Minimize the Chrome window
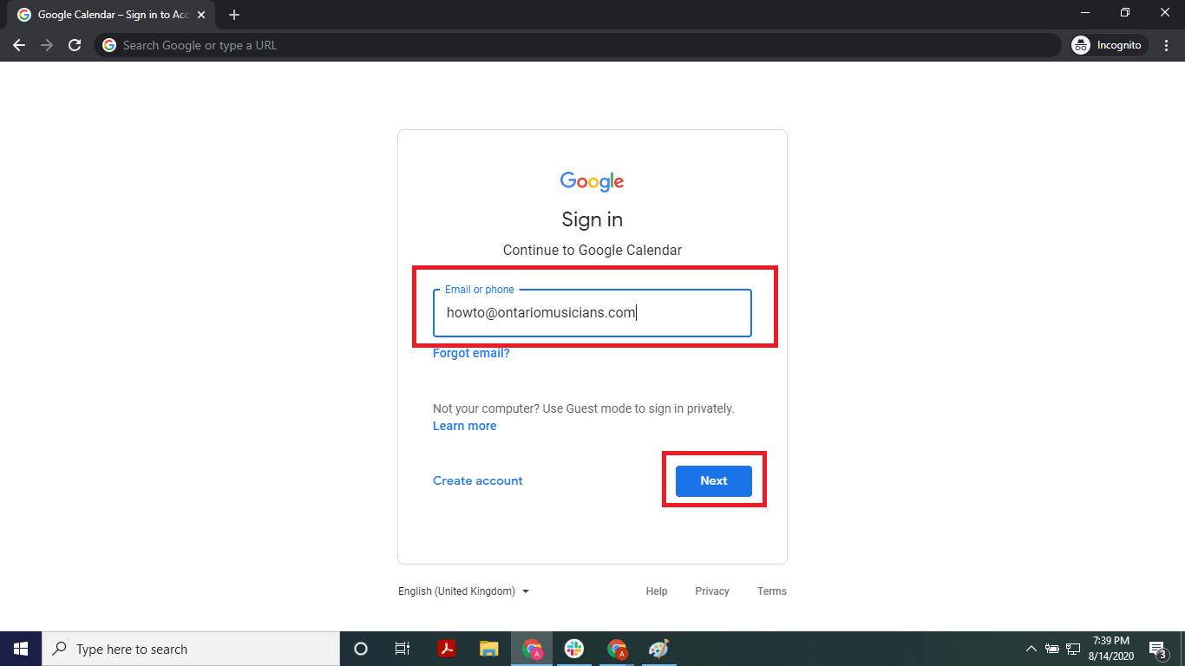This screenshot has width=1185, height=666. [1085, 12]
